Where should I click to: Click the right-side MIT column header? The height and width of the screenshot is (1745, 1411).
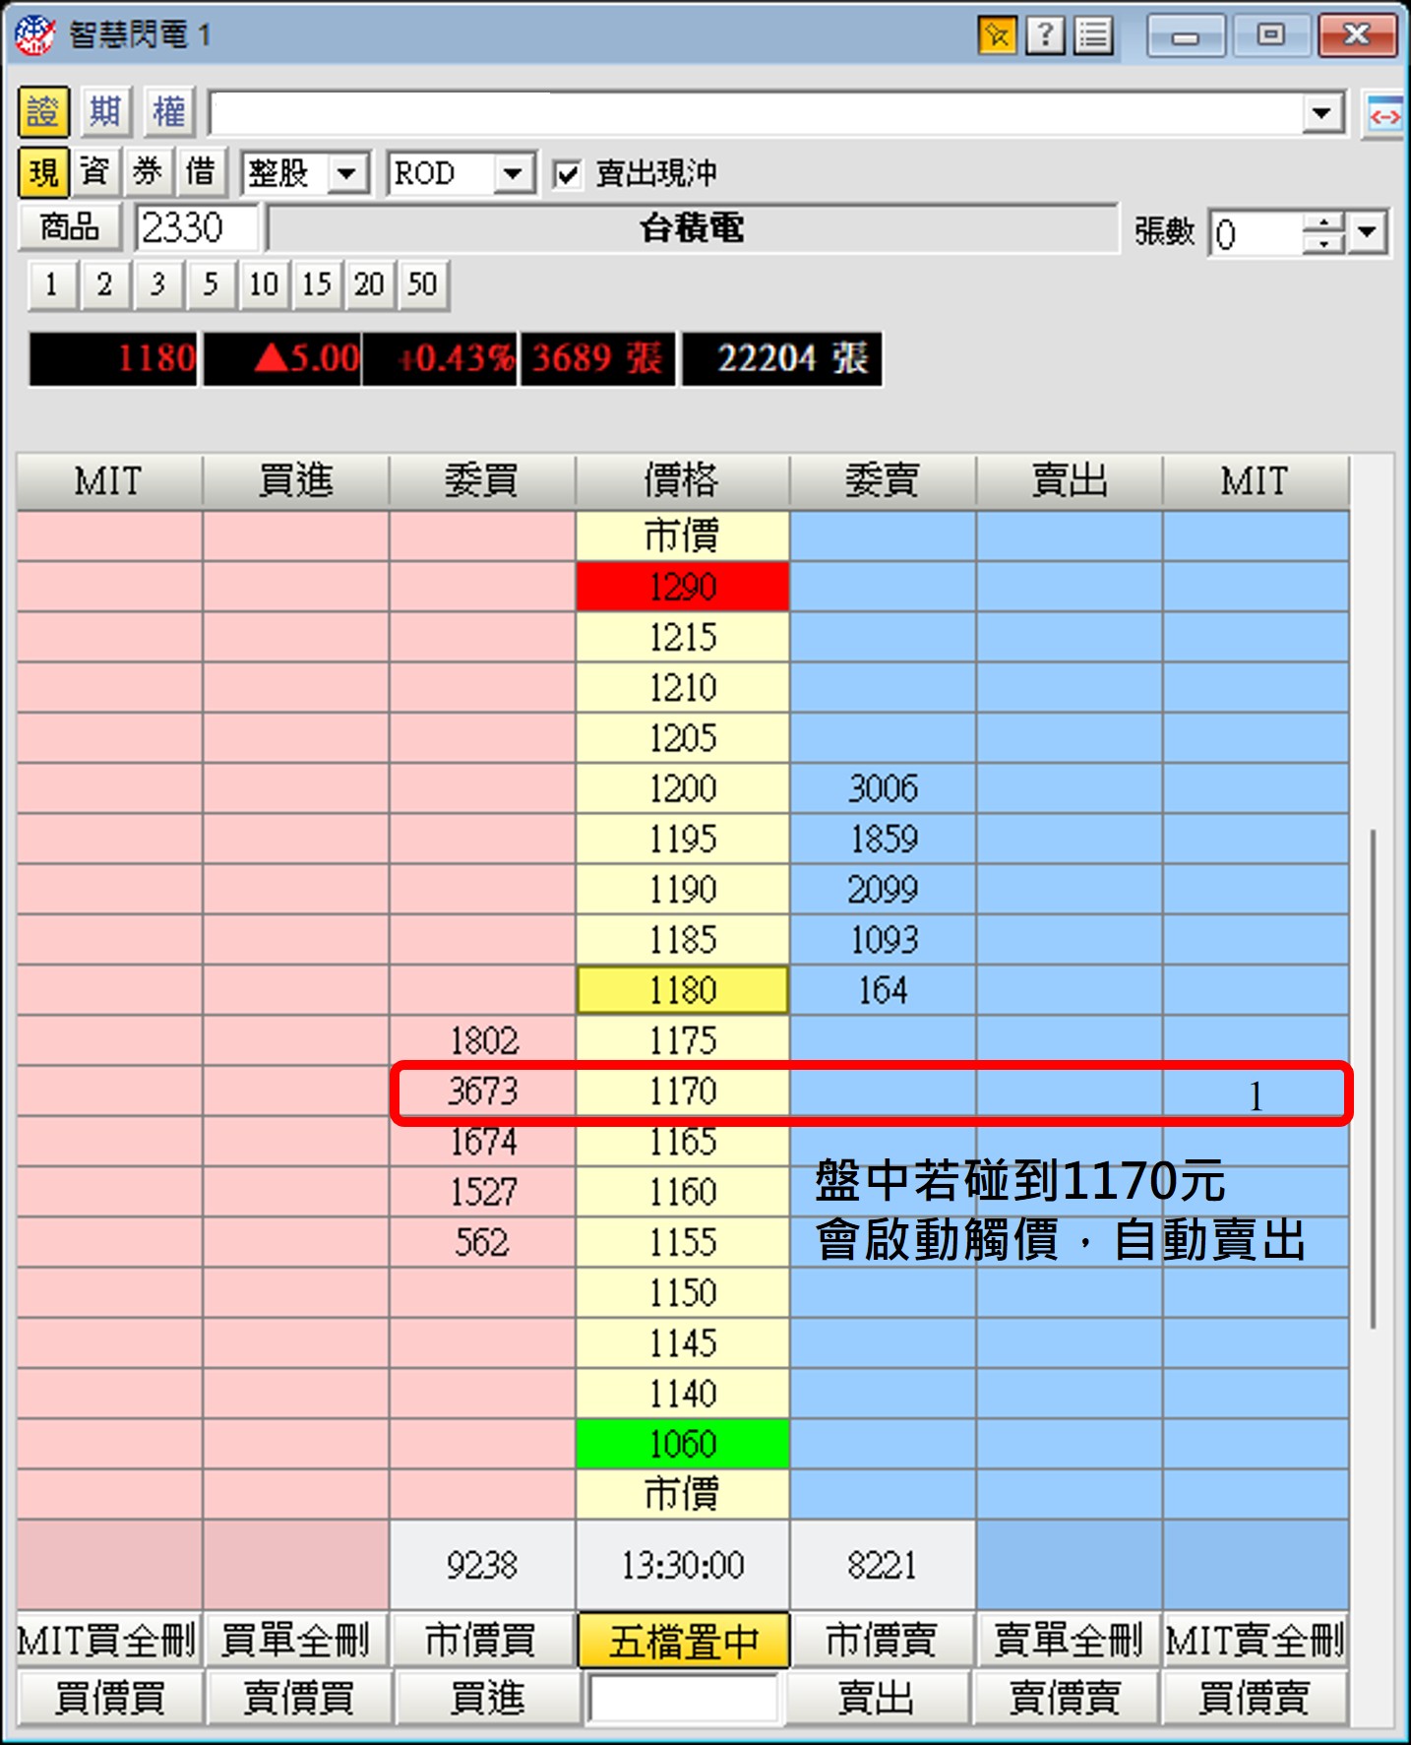[1255, 481]
